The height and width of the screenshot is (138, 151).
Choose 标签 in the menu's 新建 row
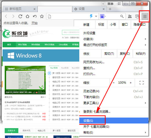click(x=101, y=25)
